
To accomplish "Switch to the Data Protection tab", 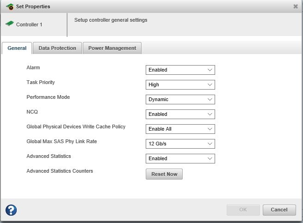I will pos(57,48).
